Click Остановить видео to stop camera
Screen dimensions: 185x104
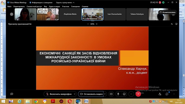pyautogui.click(x=91, y=94)
